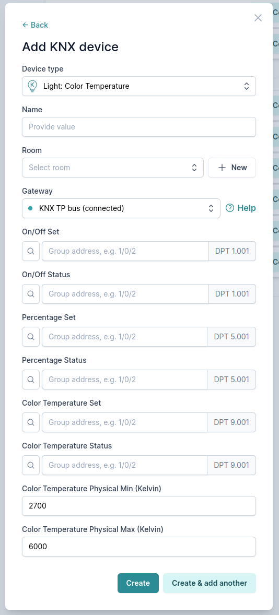Click the Create button
Screen dimensions: 279x615
pyautogui.click(x=138, y=583)
